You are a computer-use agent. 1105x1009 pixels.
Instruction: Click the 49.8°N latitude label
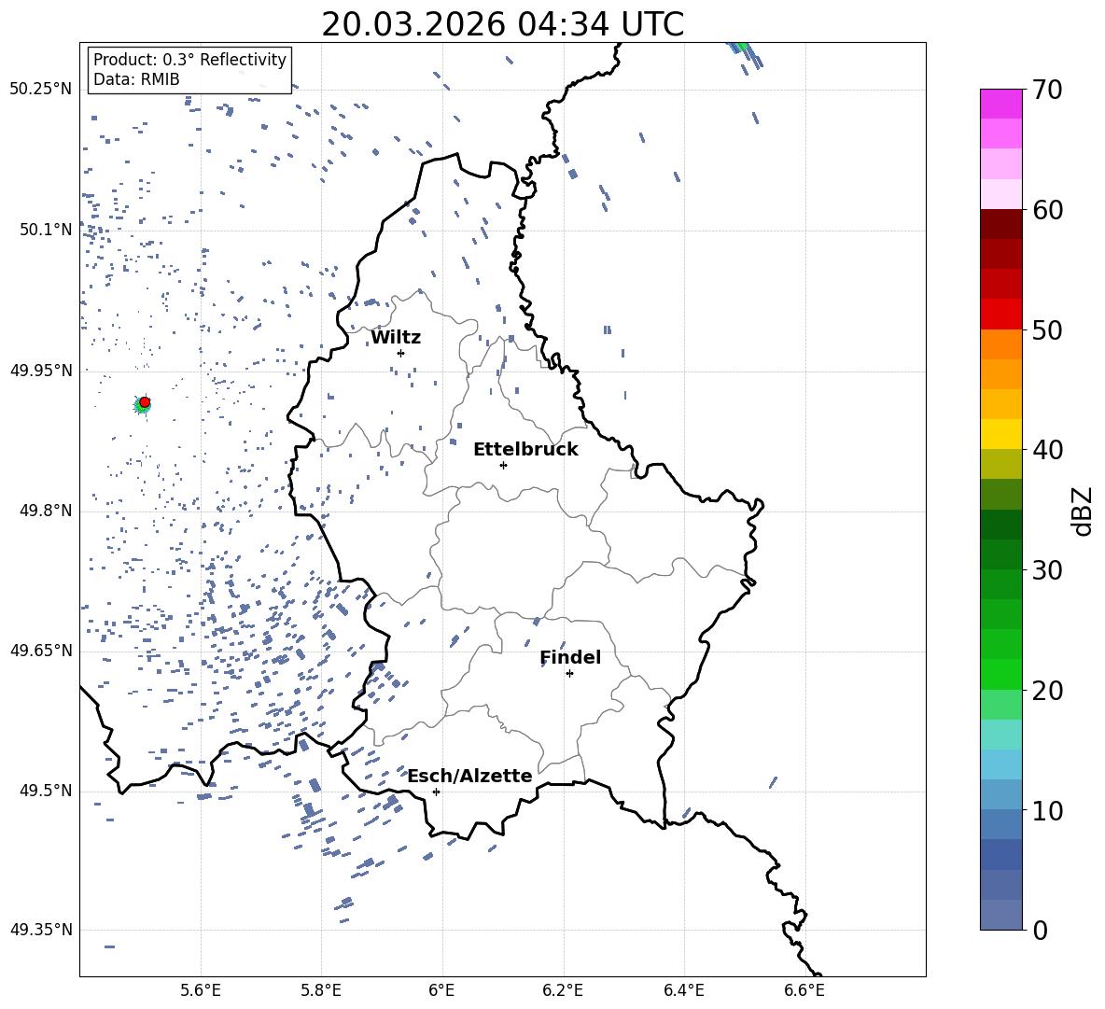pos(47,511)
